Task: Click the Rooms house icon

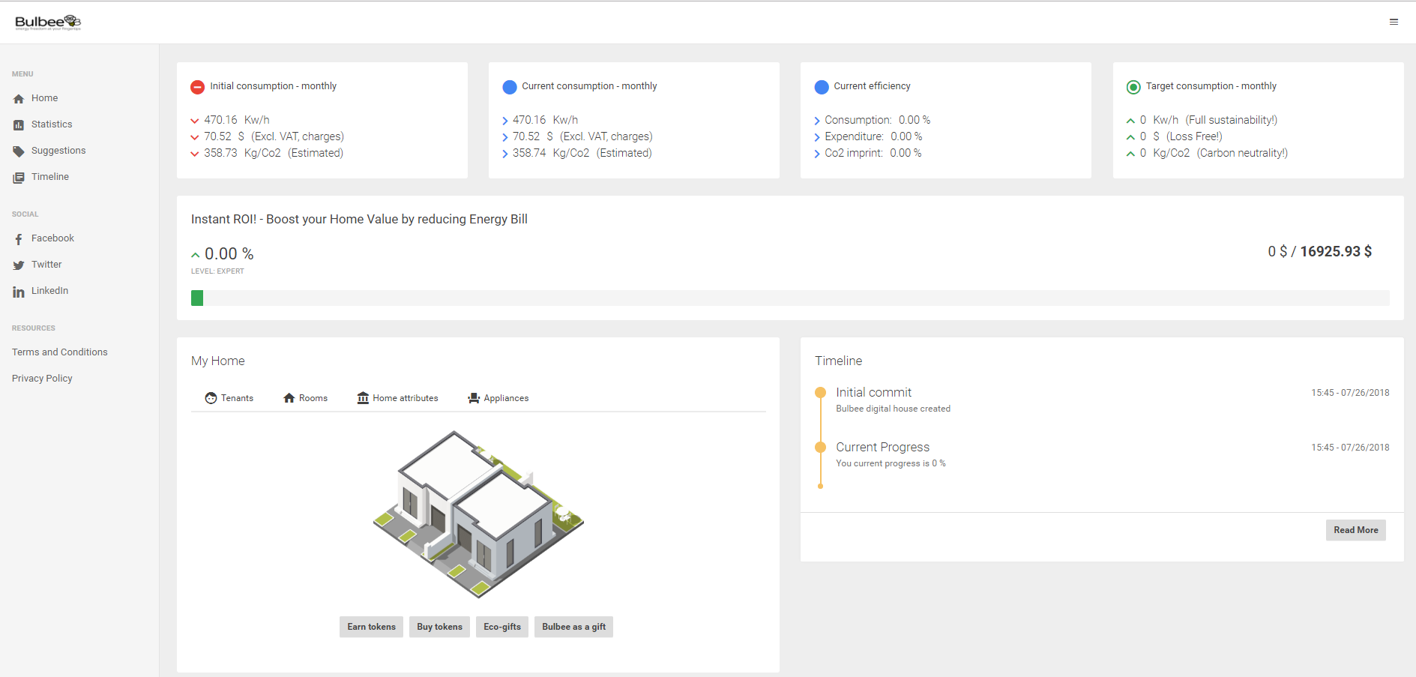Action: tap(289, 398)
